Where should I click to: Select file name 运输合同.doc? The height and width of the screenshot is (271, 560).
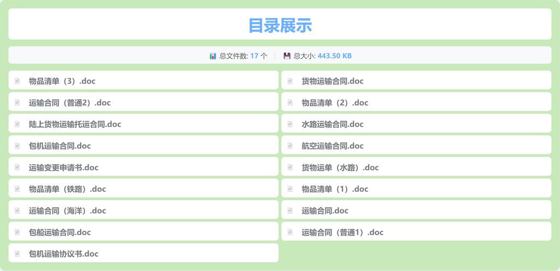(325, 211)
